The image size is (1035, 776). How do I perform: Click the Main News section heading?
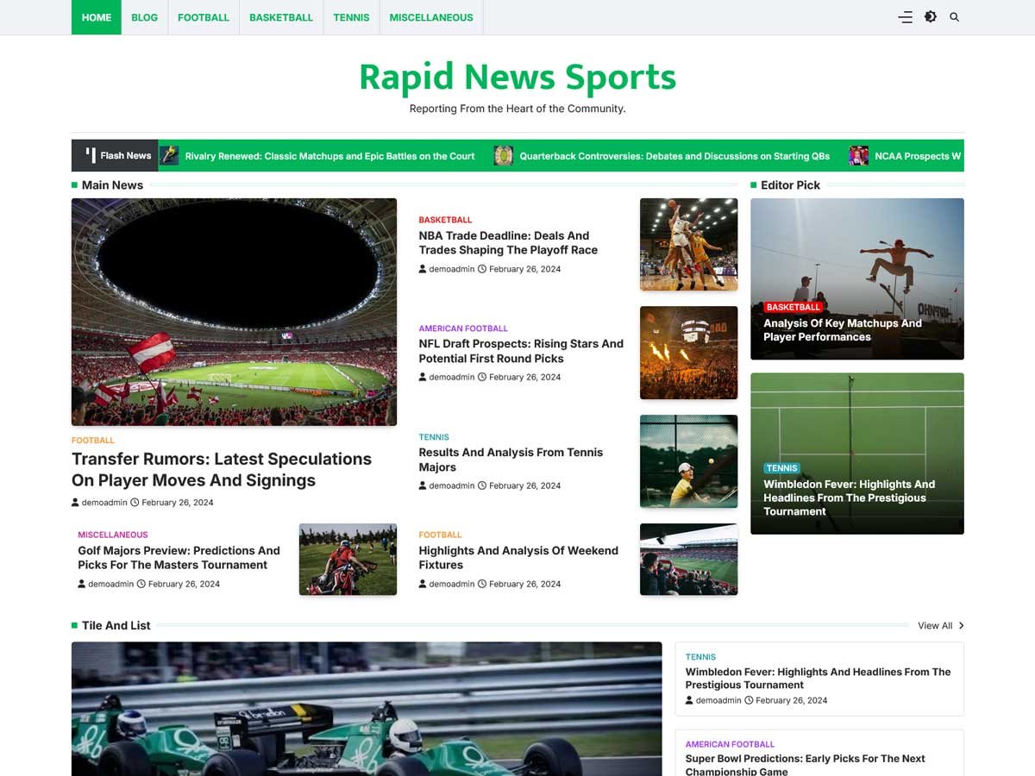112,185
